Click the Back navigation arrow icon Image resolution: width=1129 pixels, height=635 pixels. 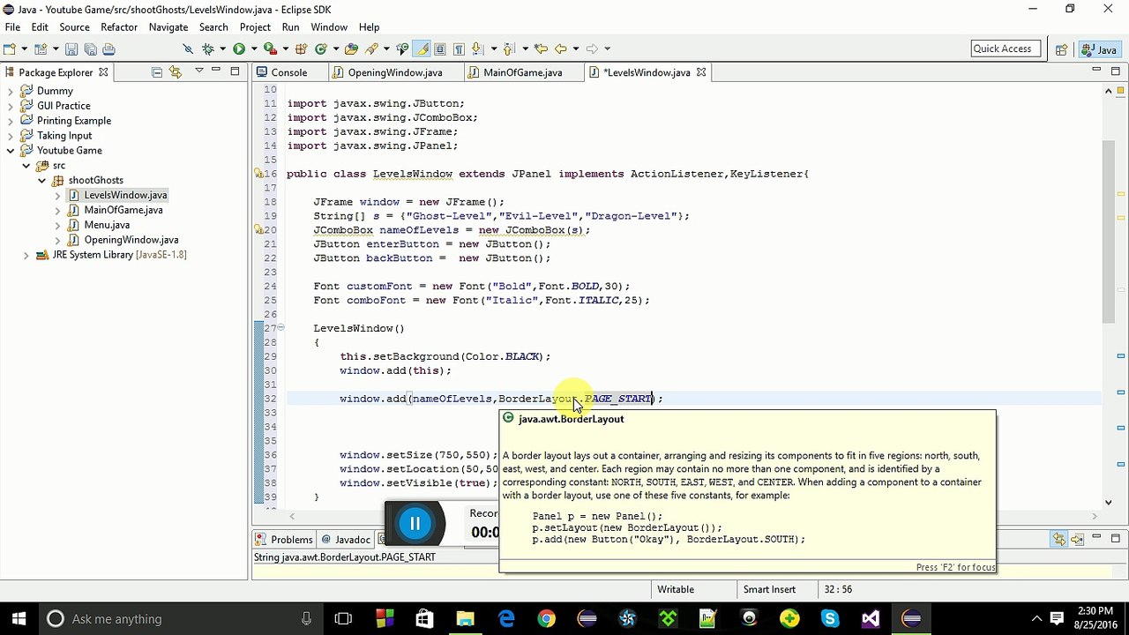click(x=560, y=49)
